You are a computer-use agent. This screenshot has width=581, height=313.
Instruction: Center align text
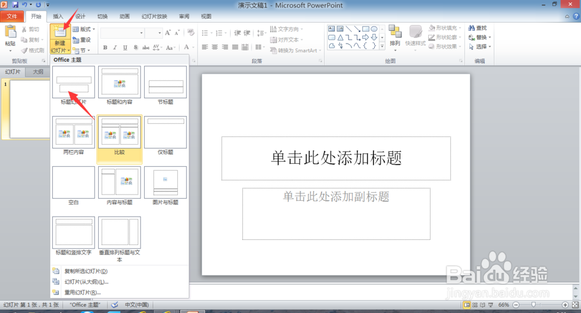coord(214,47)
